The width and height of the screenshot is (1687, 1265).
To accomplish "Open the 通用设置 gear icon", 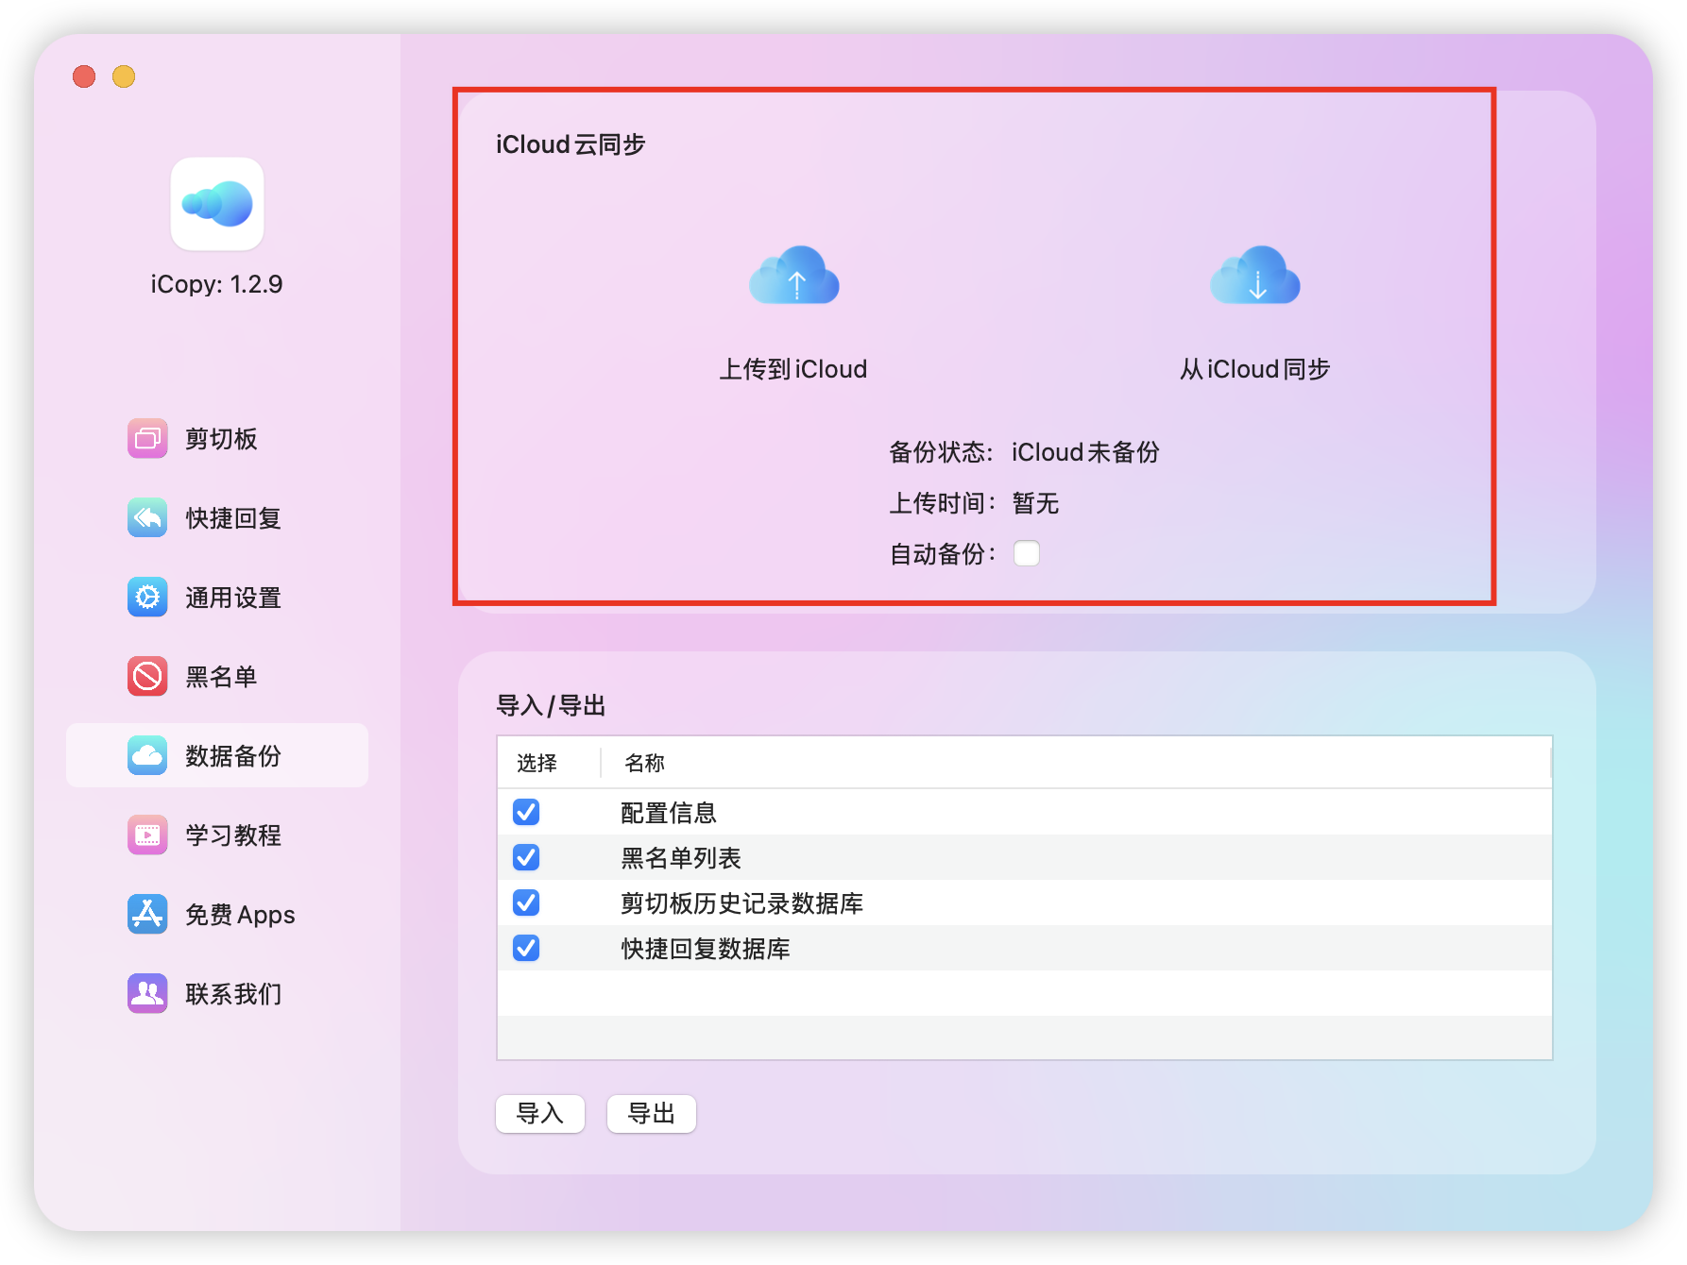I will click(147, 598).
